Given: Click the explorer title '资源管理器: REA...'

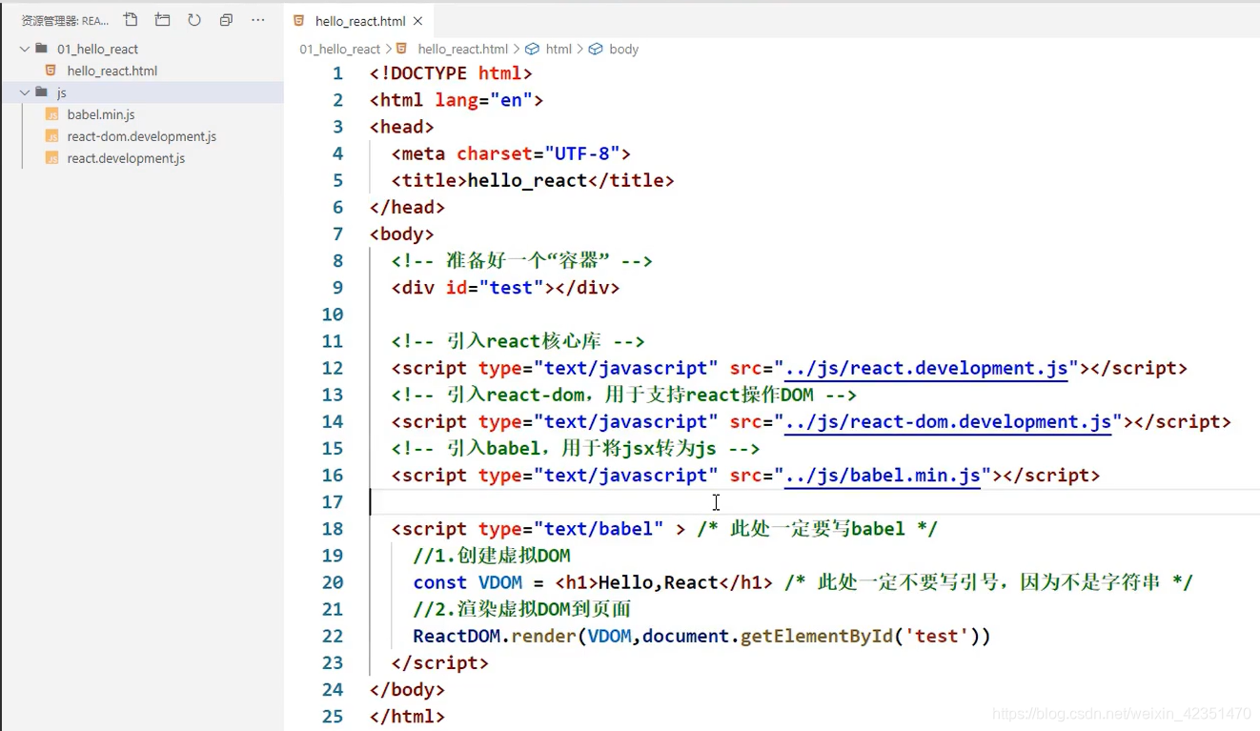Looking at the screenshot, I should pos(66,20).
